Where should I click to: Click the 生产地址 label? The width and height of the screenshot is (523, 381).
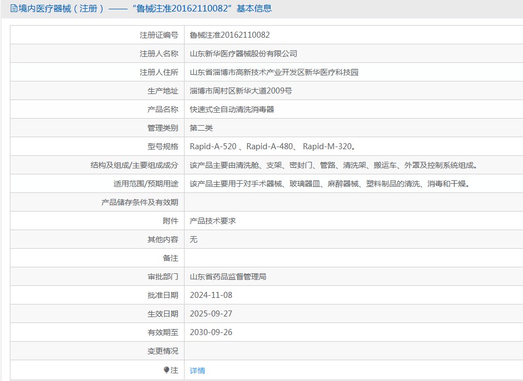(163, 91)
